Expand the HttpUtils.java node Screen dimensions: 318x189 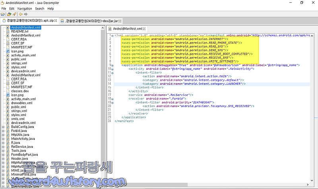point(3,135)
